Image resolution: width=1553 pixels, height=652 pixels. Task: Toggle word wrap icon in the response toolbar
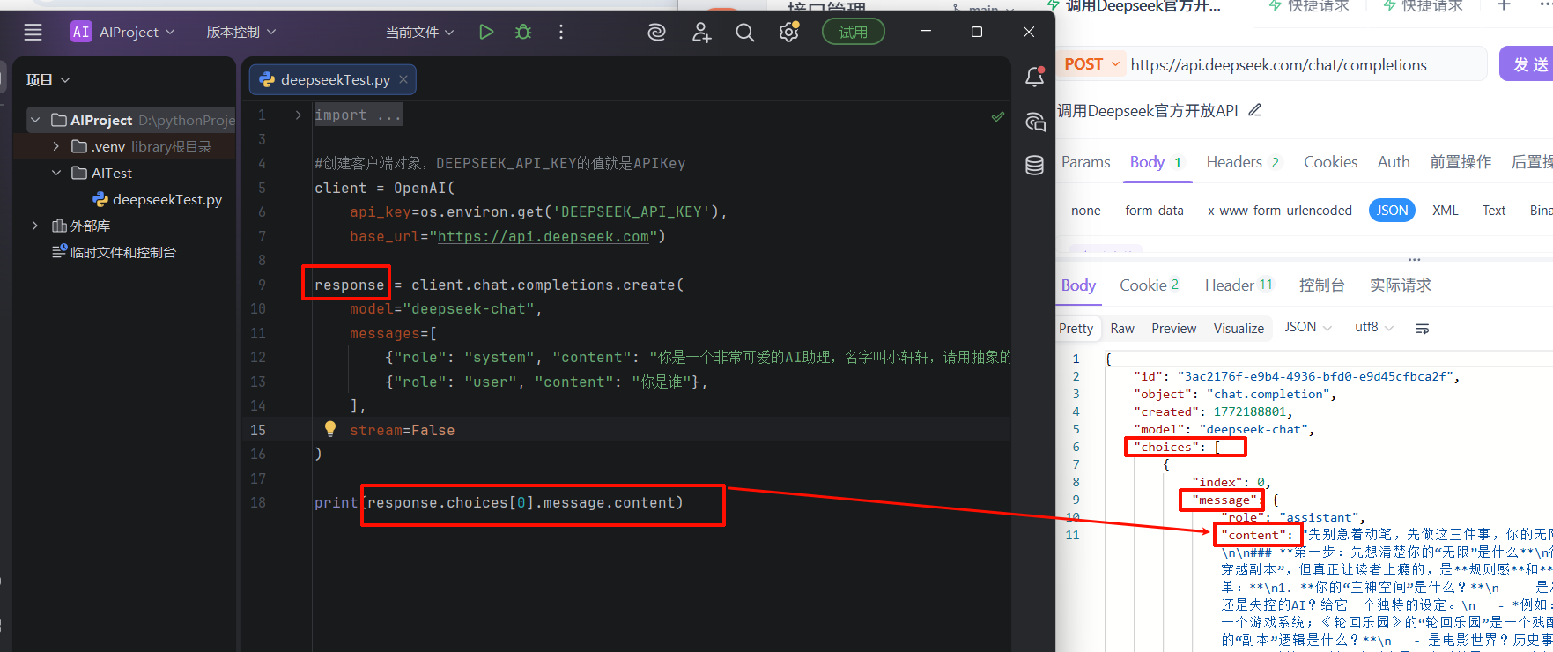[1422, 328]
